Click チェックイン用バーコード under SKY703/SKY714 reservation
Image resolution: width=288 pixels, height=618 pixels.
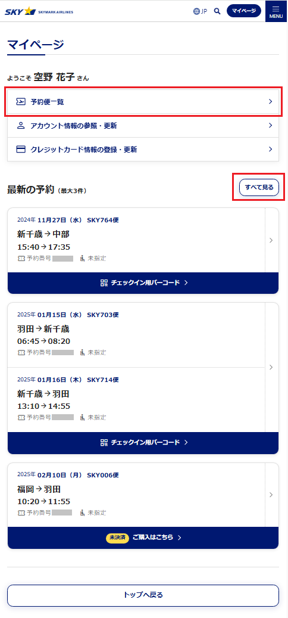click(x=143, y=443)
